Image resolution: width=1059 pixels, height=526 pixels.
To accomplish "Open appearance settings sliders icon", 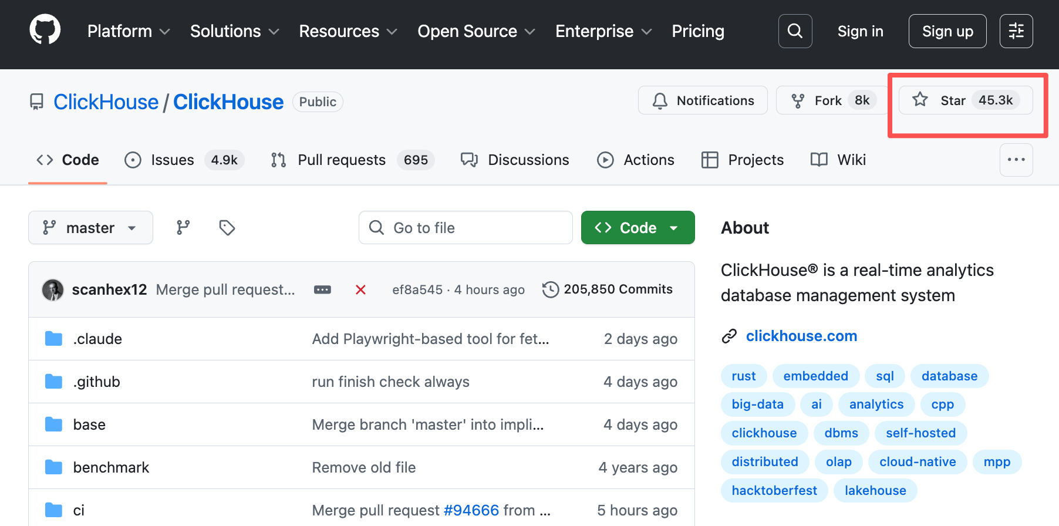I will point(1016,31).
